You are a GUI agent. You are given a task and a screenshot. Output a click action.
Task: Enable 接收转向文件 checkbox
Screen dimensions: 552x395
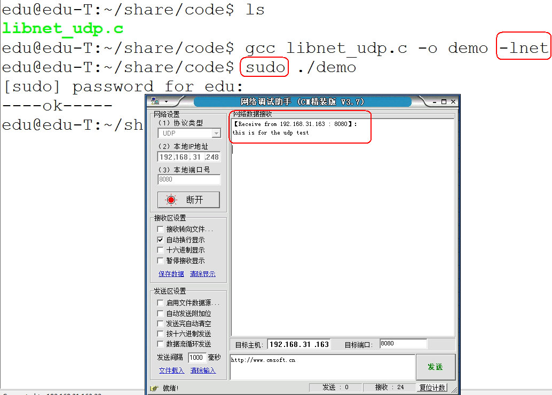160,229
